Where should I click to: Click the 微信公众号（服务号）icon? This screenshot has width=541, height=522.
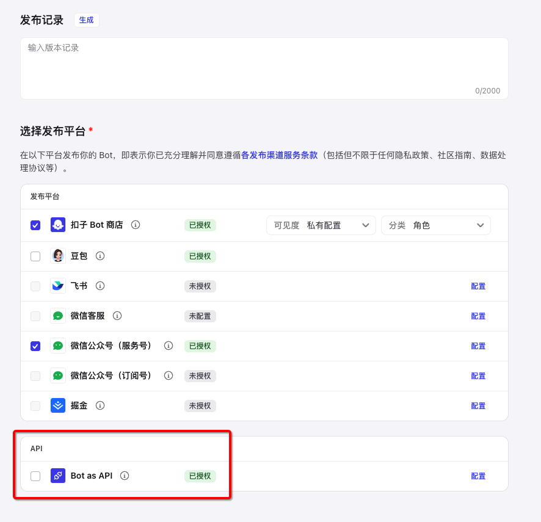(x=58, y=346)
